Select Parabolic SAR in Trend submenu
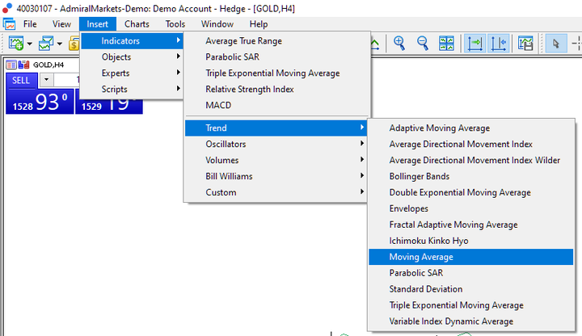This screenshot has width=582, height=336. pos(471,273)
